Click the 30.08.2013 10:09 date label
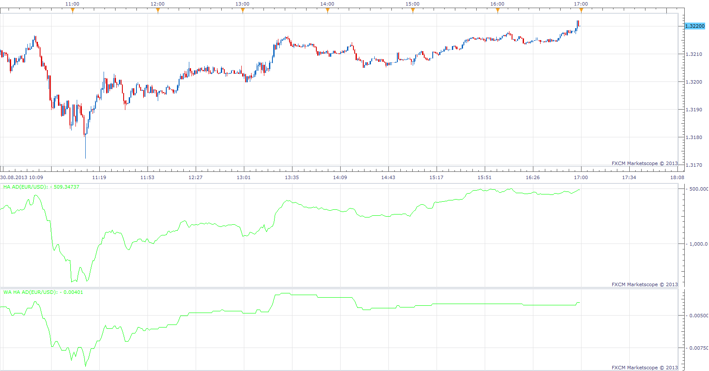Viewport: 709px width, 371px height. click(x=22, y=177)
